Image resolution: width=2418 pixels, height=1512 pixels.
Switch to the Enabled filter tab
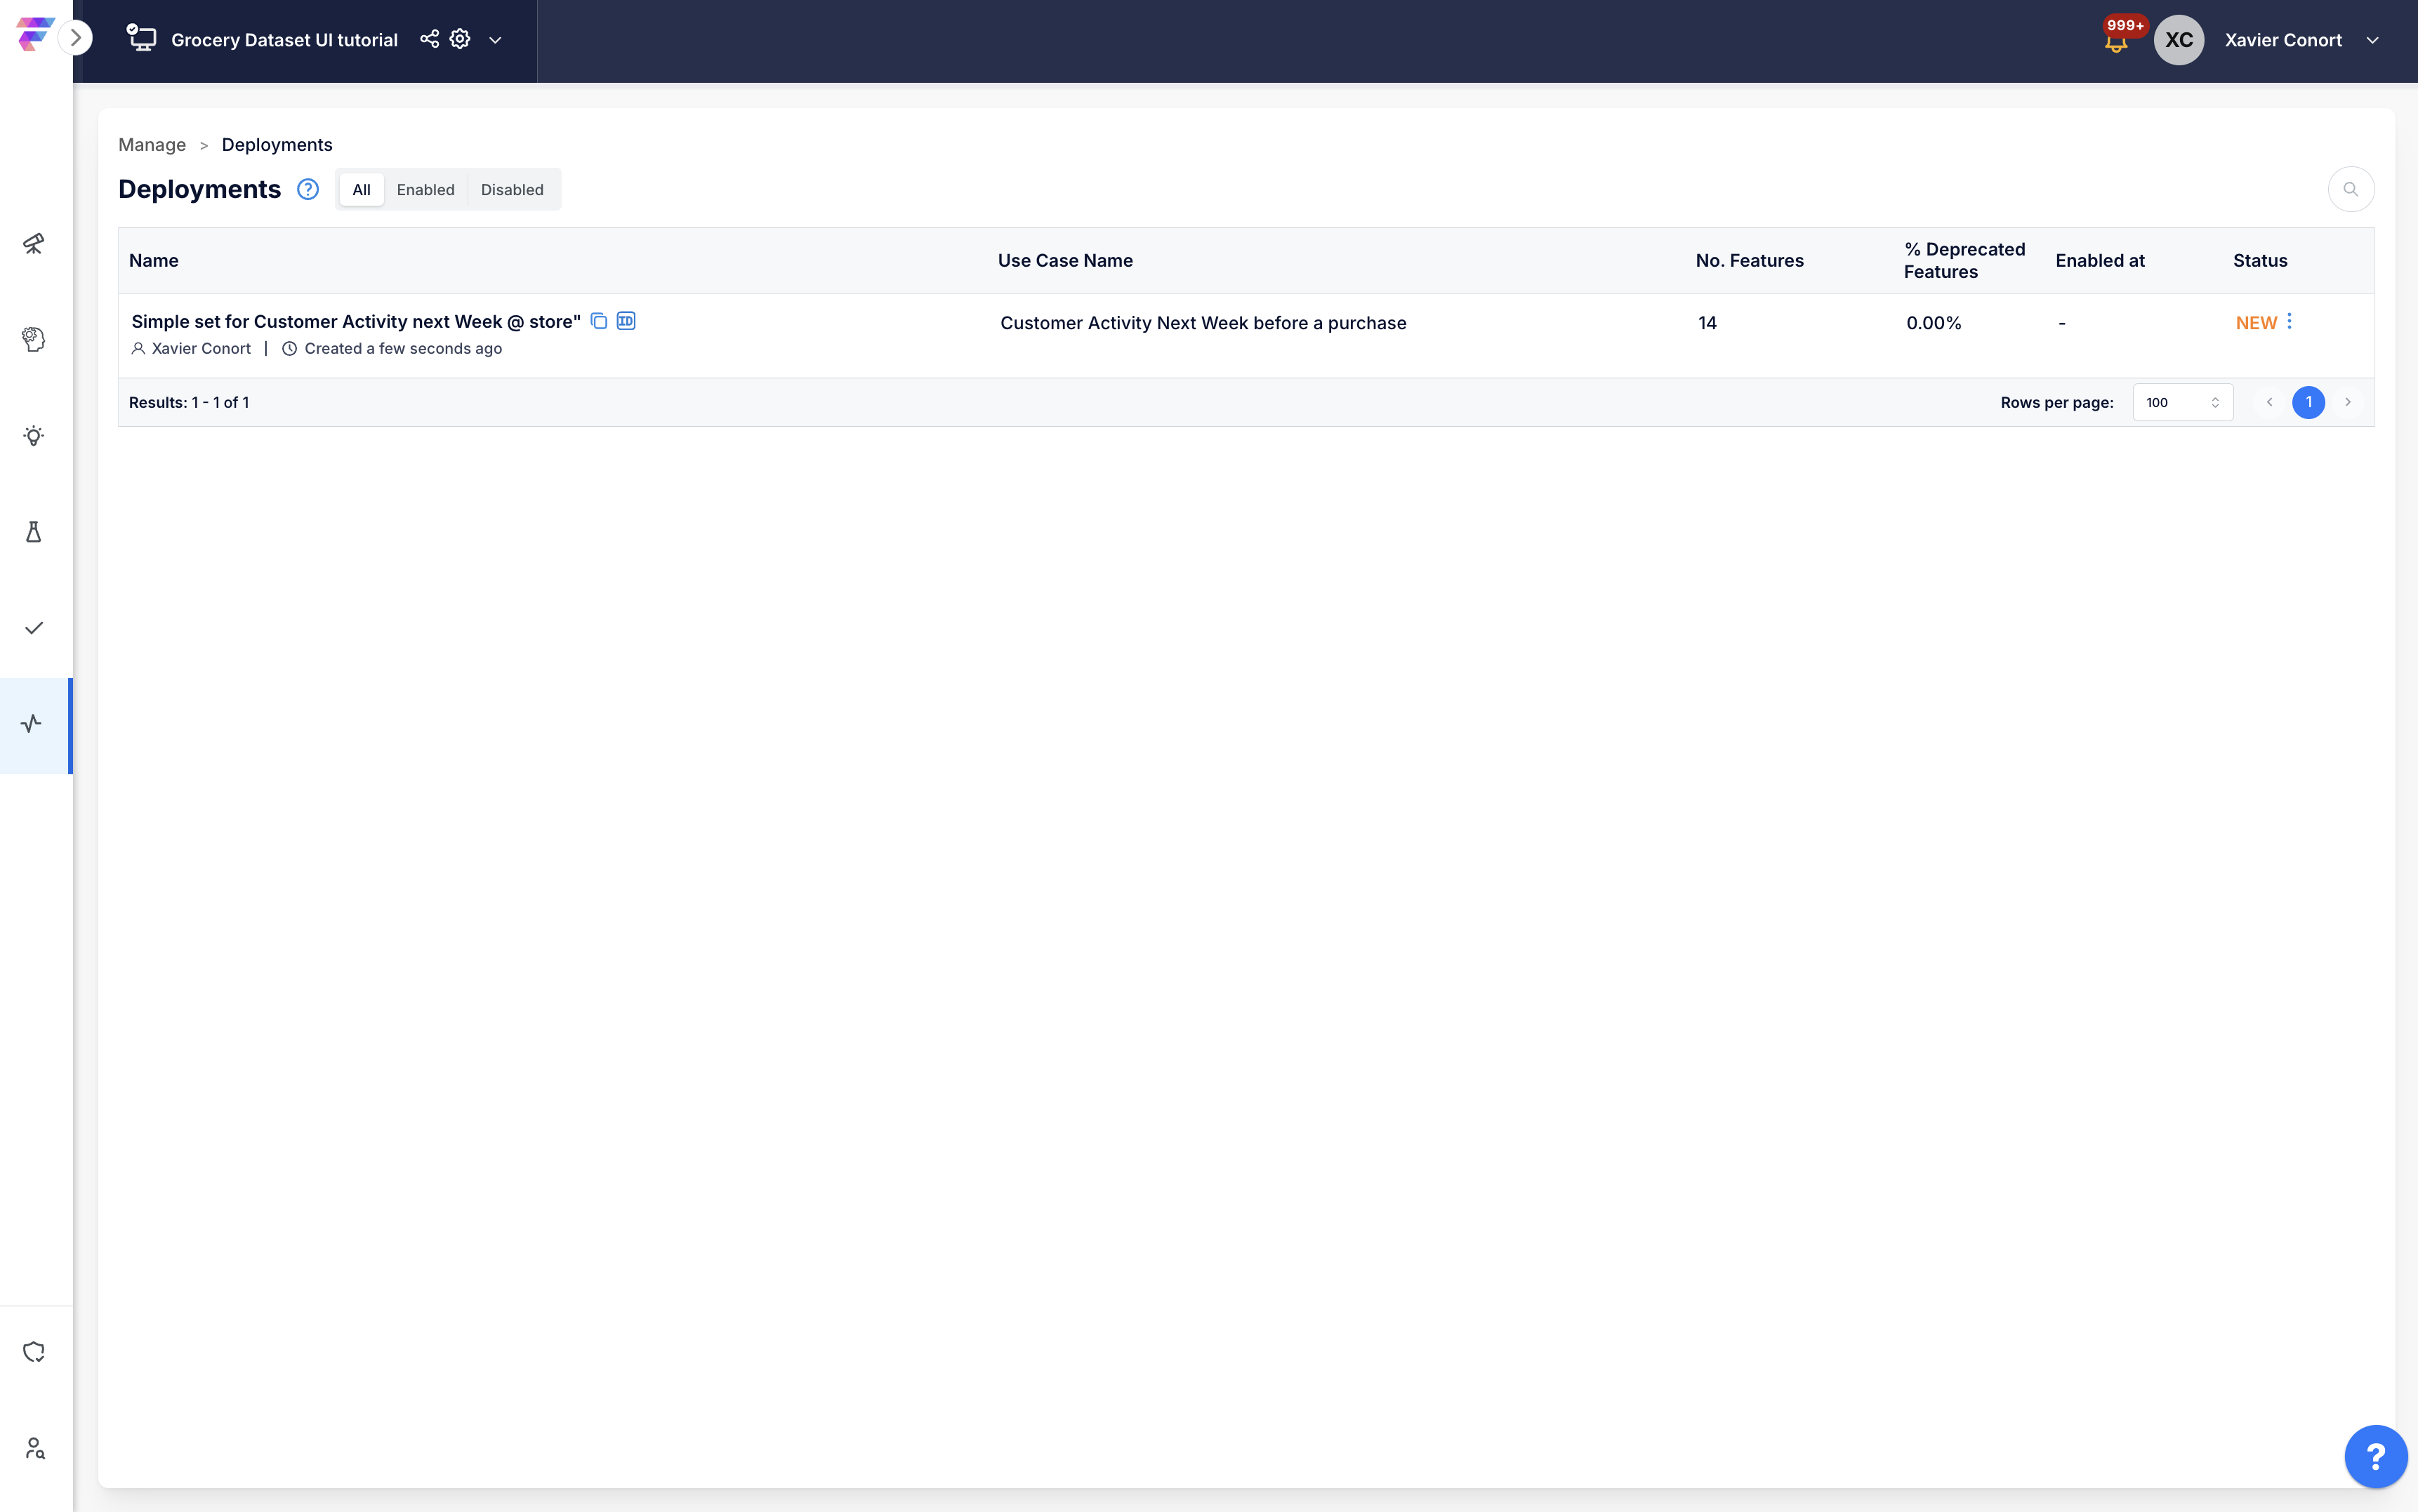click(425, 190)
